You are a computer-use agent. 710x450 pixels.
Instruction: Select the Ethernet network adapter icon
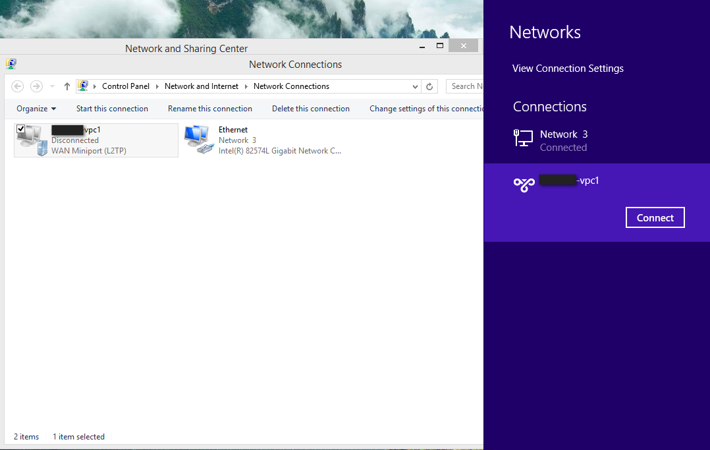click(x=198, y=137)
